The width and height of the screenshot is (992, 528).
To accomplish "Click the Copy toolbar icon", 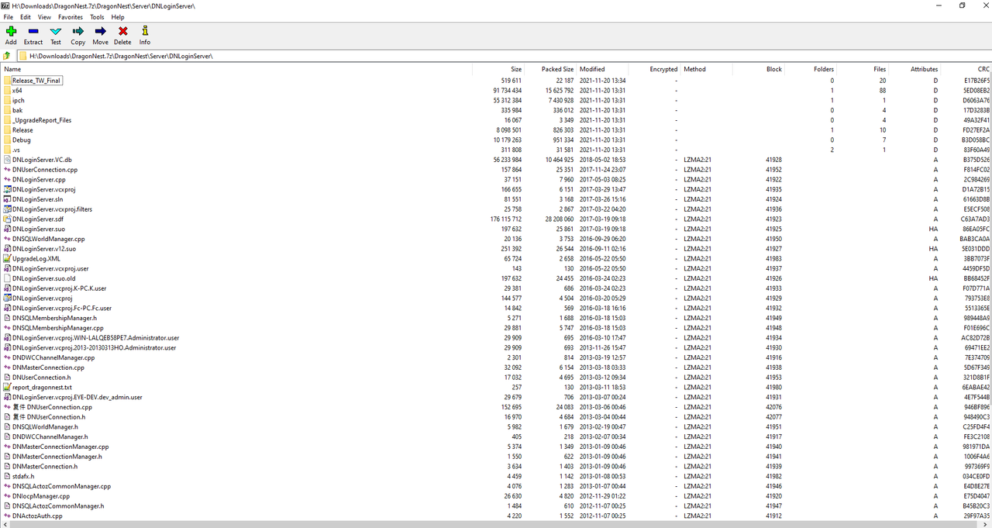I will coord(78,31).
